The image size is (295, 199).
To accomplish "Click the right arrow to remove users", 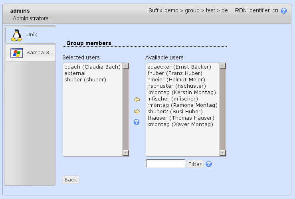I will tap(137, 112).
